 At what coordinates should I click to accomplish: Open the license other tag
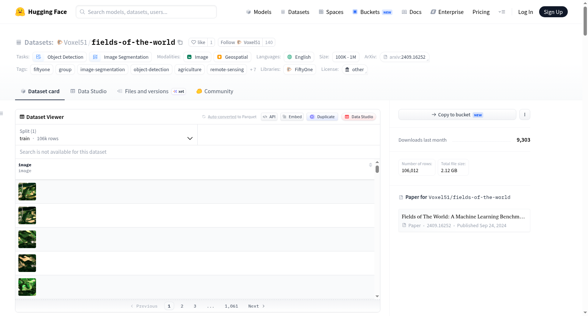pos(355,69)
